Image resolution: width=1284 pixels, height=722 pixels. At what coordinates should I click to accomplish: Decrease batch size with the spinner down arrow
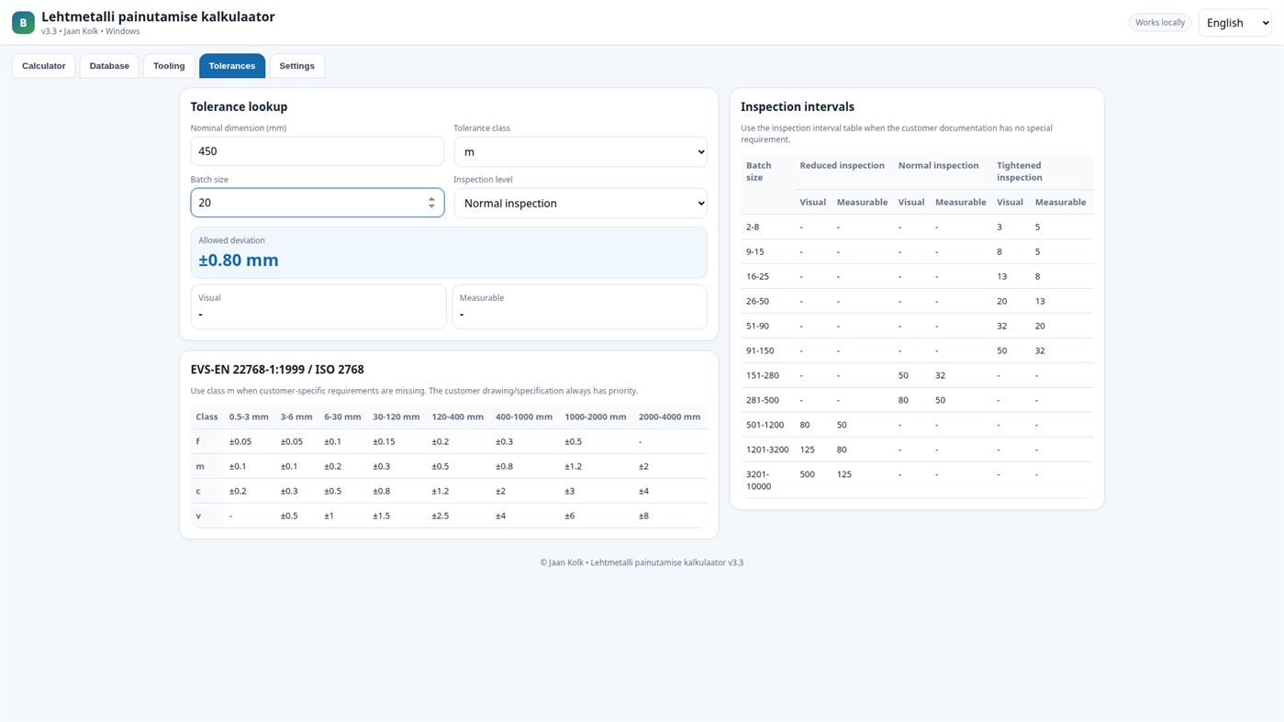click(431, 207)
